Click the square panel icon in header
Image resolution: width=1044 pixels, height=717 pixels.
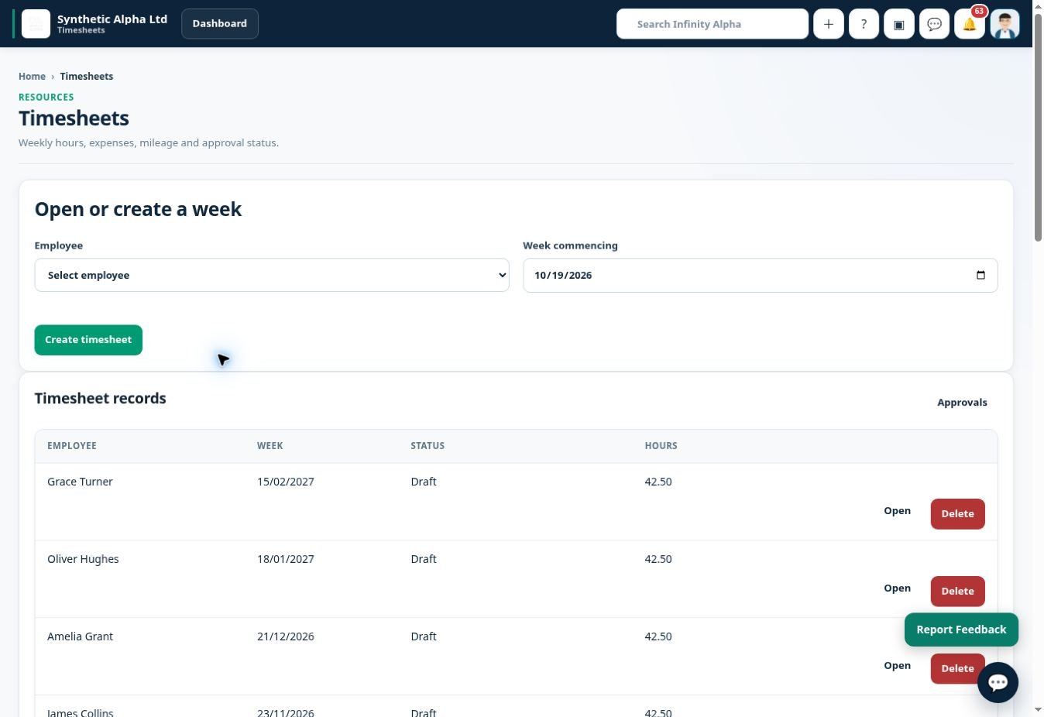[x=899, y=24]
